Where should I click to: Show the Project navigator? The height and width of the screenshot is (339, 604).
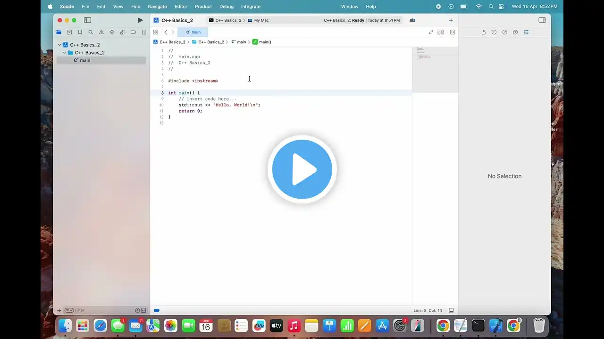(59, 32)
